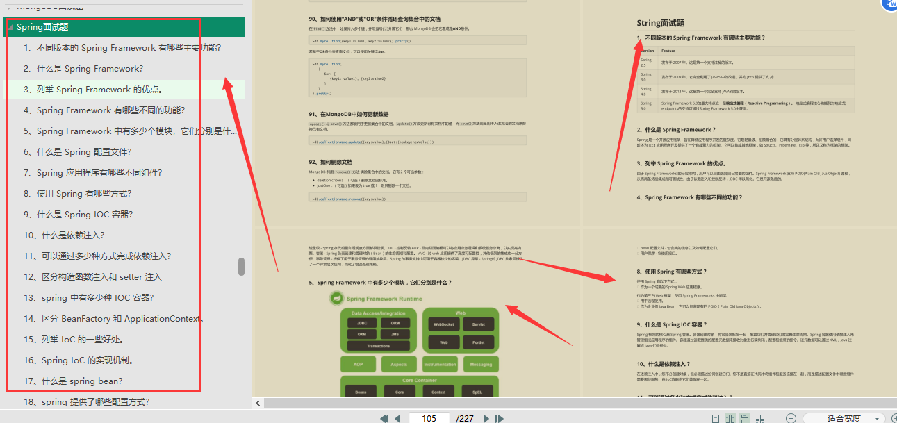Open outline item 1、不同版本的 Spring Framework 有哪些主要功能
The image size is (897, 423).
coord(122,48)
